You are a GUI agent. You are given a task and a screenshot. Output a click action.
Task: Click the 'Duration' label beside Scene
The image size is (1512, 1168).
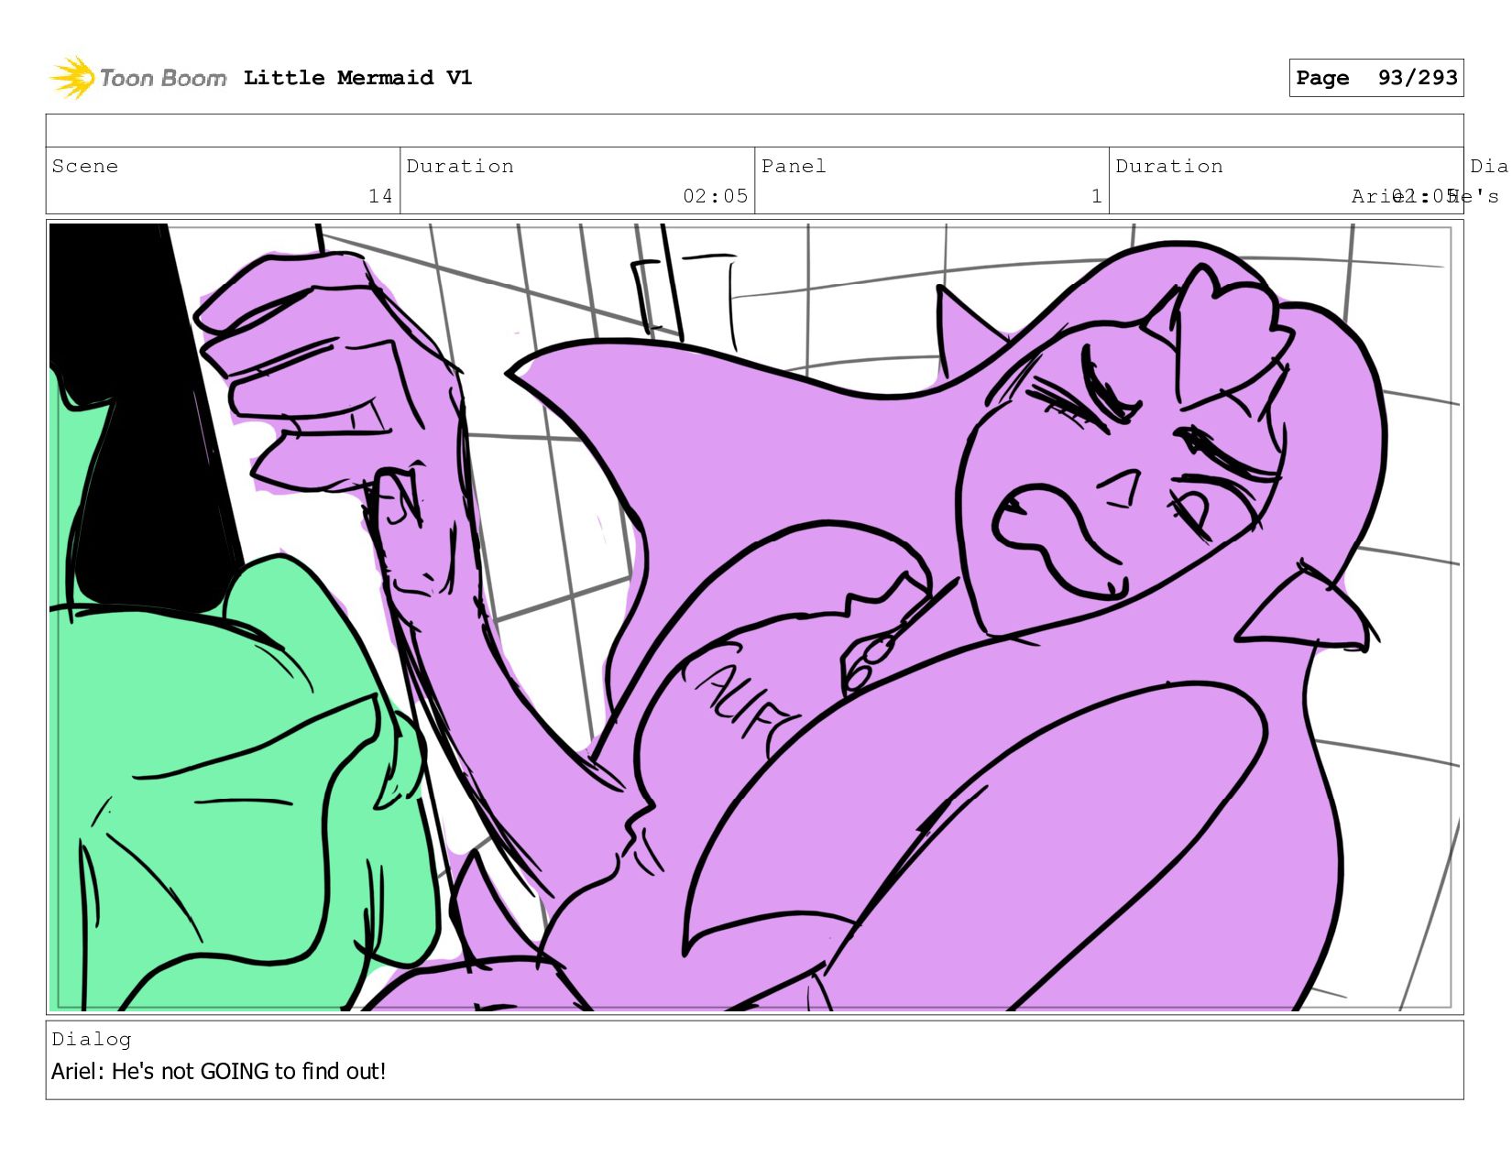[460, 166]
